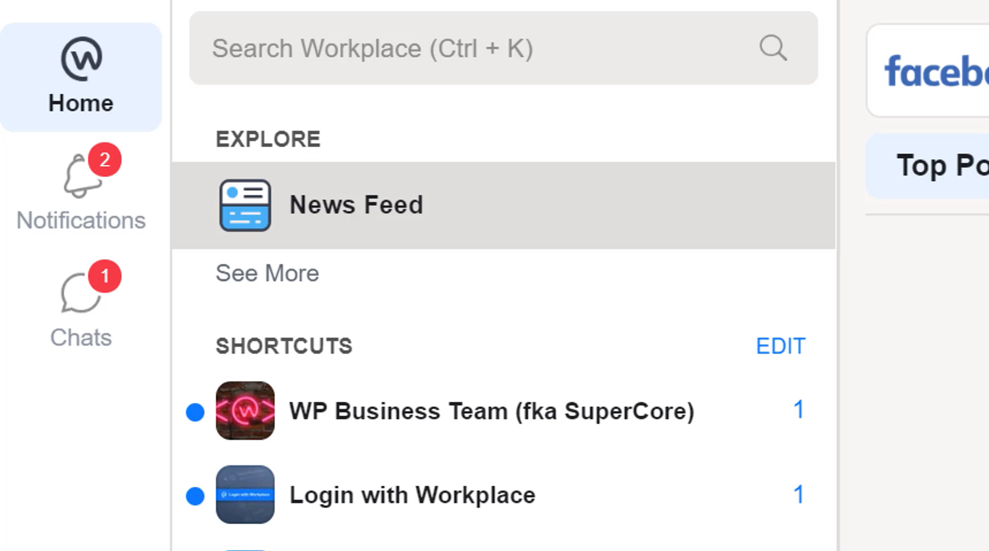This screenshot has height=551, width=989.
Task: Click the unread count 1 beside WP Business Team
Action: coord(798,409)
